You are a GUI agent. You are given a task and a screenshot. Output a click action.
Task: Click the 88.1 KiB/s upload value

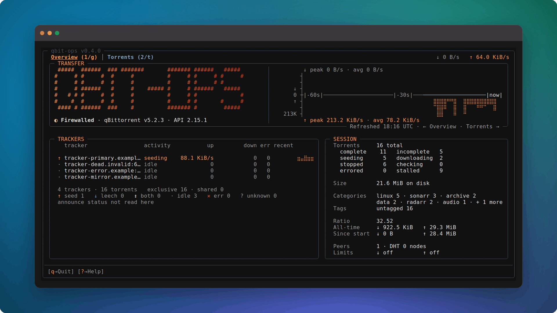(x=197, y=158)
